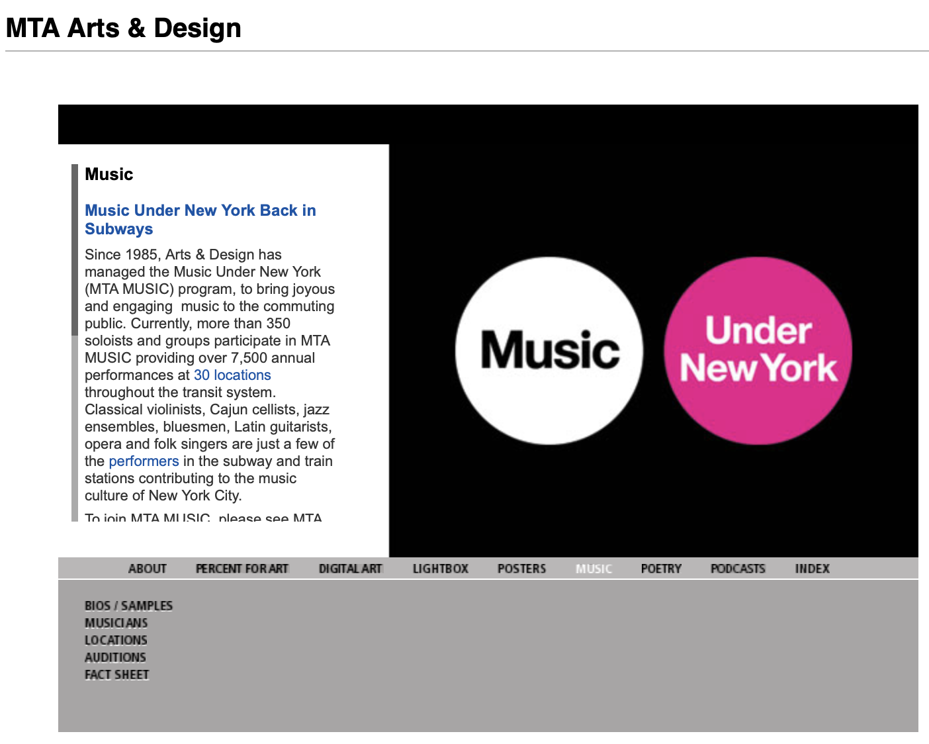The width and height of the screenshot is (929, 744).
Task: Click the 'Since 1985, Arts & Design has' line
Action: tap(183, 255)
